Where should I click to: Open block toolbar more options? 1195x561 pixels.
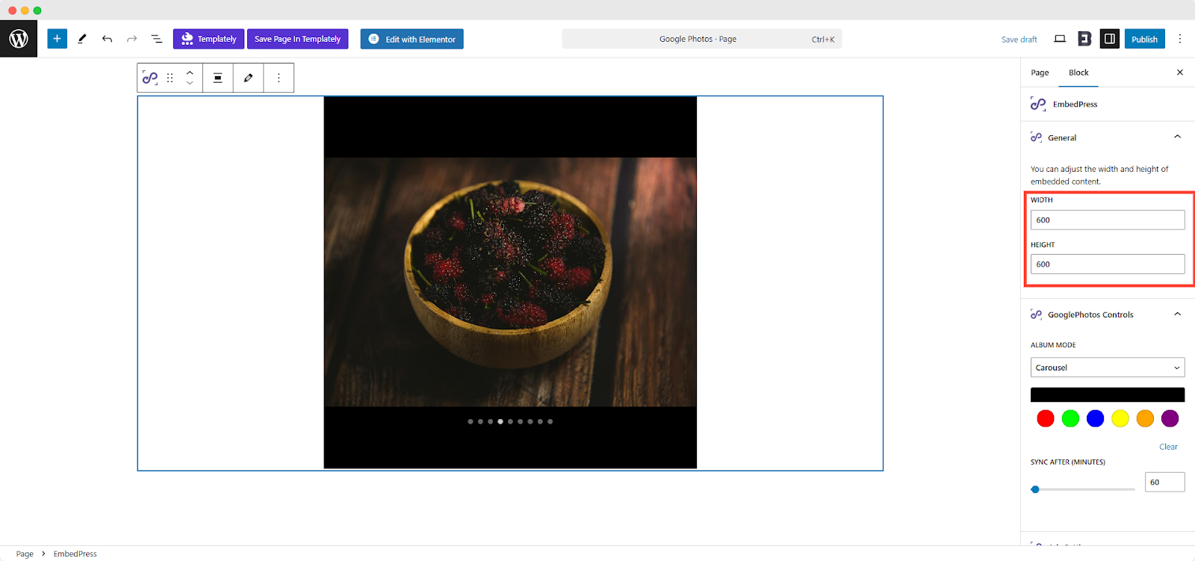coord(279,78)
